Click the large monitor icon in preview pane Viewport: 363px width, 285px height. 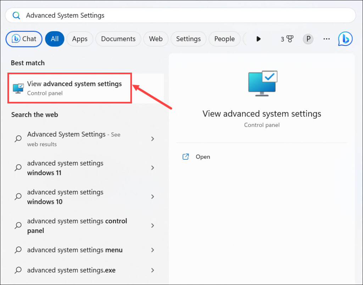tap(262, 84)
